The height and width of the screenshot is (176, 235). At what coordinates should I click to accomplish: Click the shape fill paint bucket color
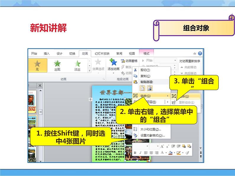170,153
